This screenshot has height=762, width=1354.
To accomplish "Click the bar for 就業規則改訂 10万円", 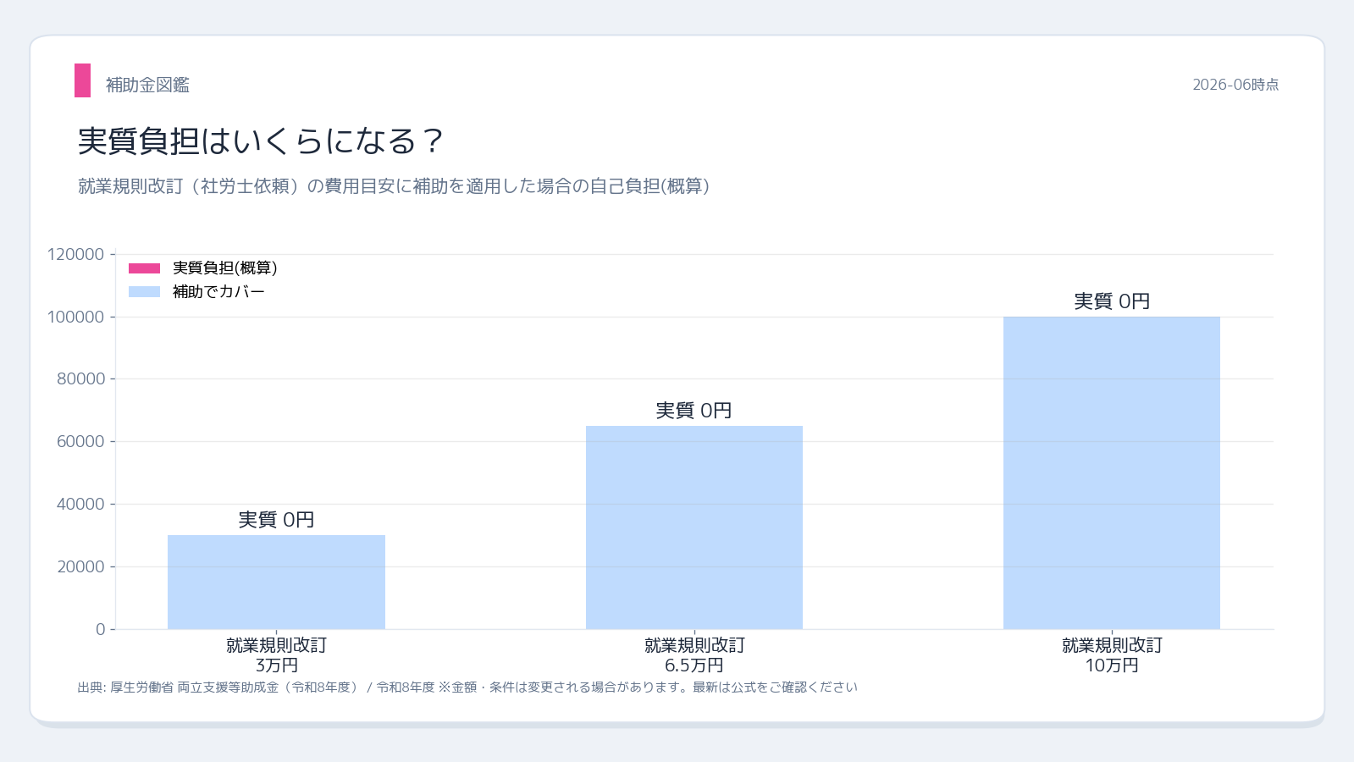I will (1112, 472).
